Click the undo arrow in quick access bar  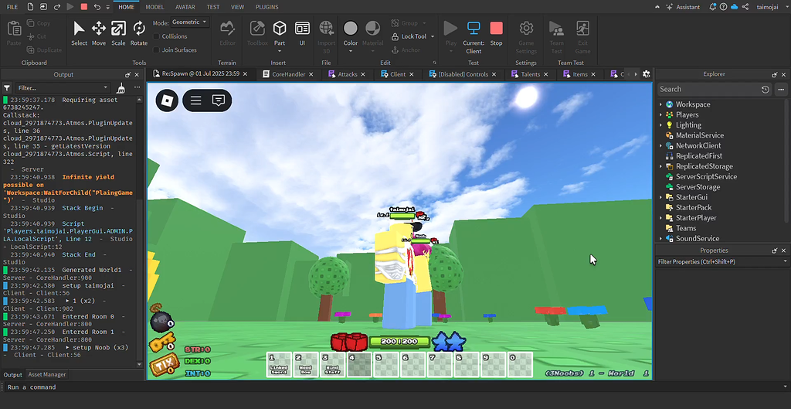point(97,7)
